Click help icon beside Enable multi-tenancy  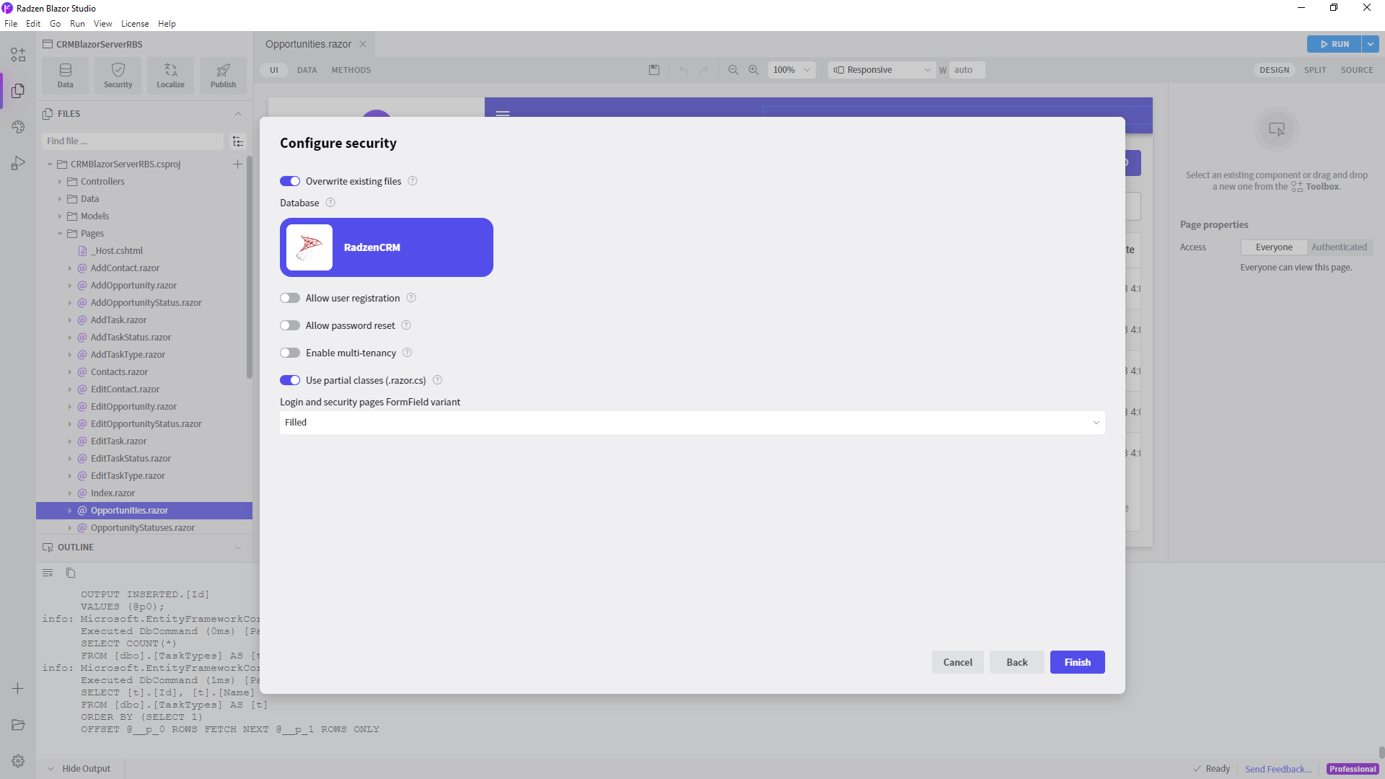pyautogui.click(x=407, y=353)
